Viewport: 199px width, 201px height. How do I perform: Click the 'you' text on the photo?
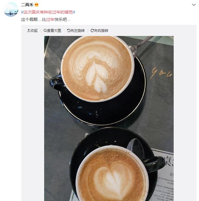click(x=162, y=73)
